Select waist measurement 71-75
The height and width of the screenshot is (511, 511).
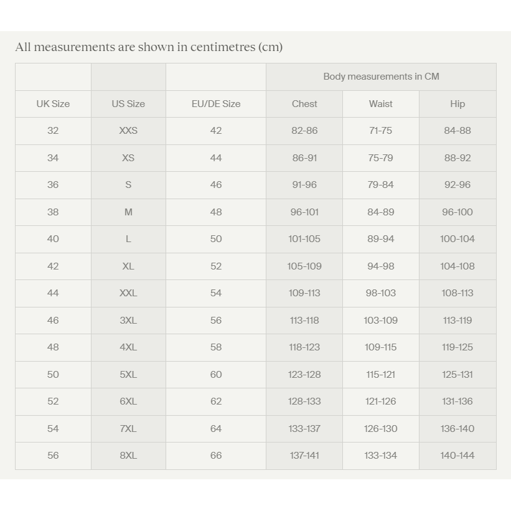tap(381, 131)
